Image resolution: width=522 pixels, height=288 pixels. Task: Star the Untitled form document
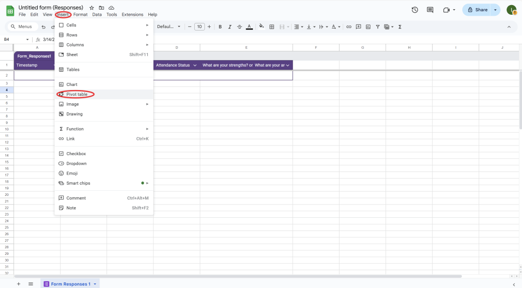click(x=92, y=8)
